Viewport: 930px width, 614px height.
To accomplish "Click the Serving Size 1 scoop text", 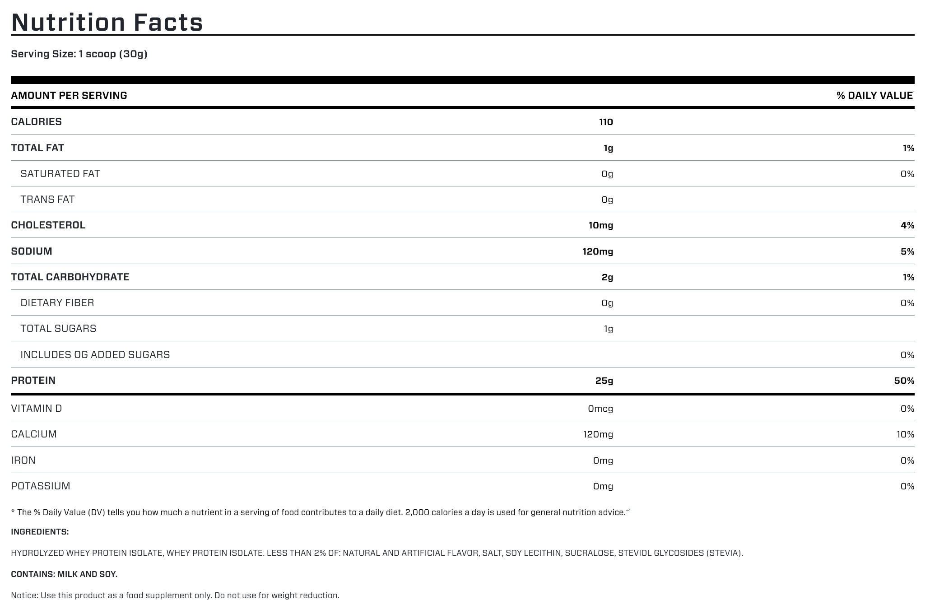I will [x=79, y=54].
